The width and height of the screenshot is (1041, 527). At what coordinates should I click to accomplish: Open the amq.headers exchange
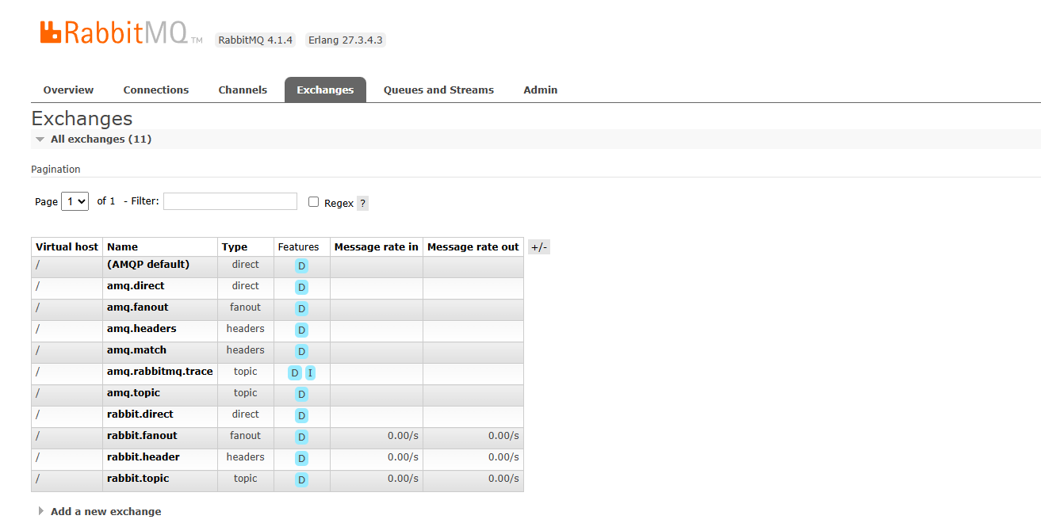pyautogui.click(x=142, y=328)
